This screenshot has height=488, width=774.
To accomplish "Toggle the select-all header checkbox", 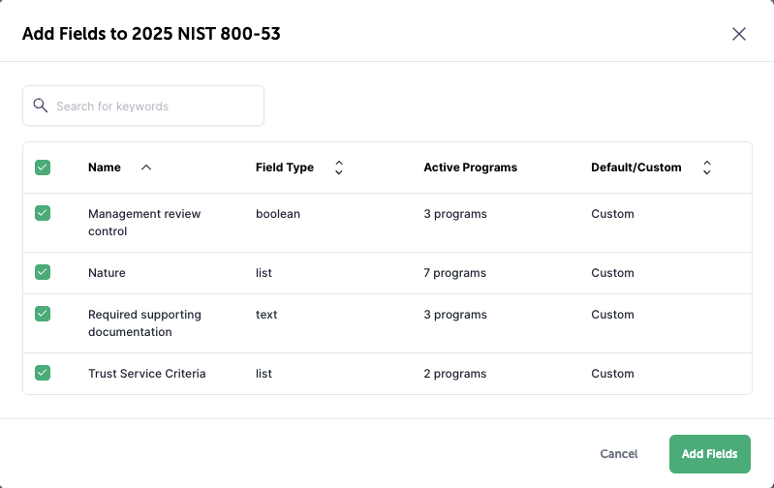I will pyautogui.click(x=43, y=168).
